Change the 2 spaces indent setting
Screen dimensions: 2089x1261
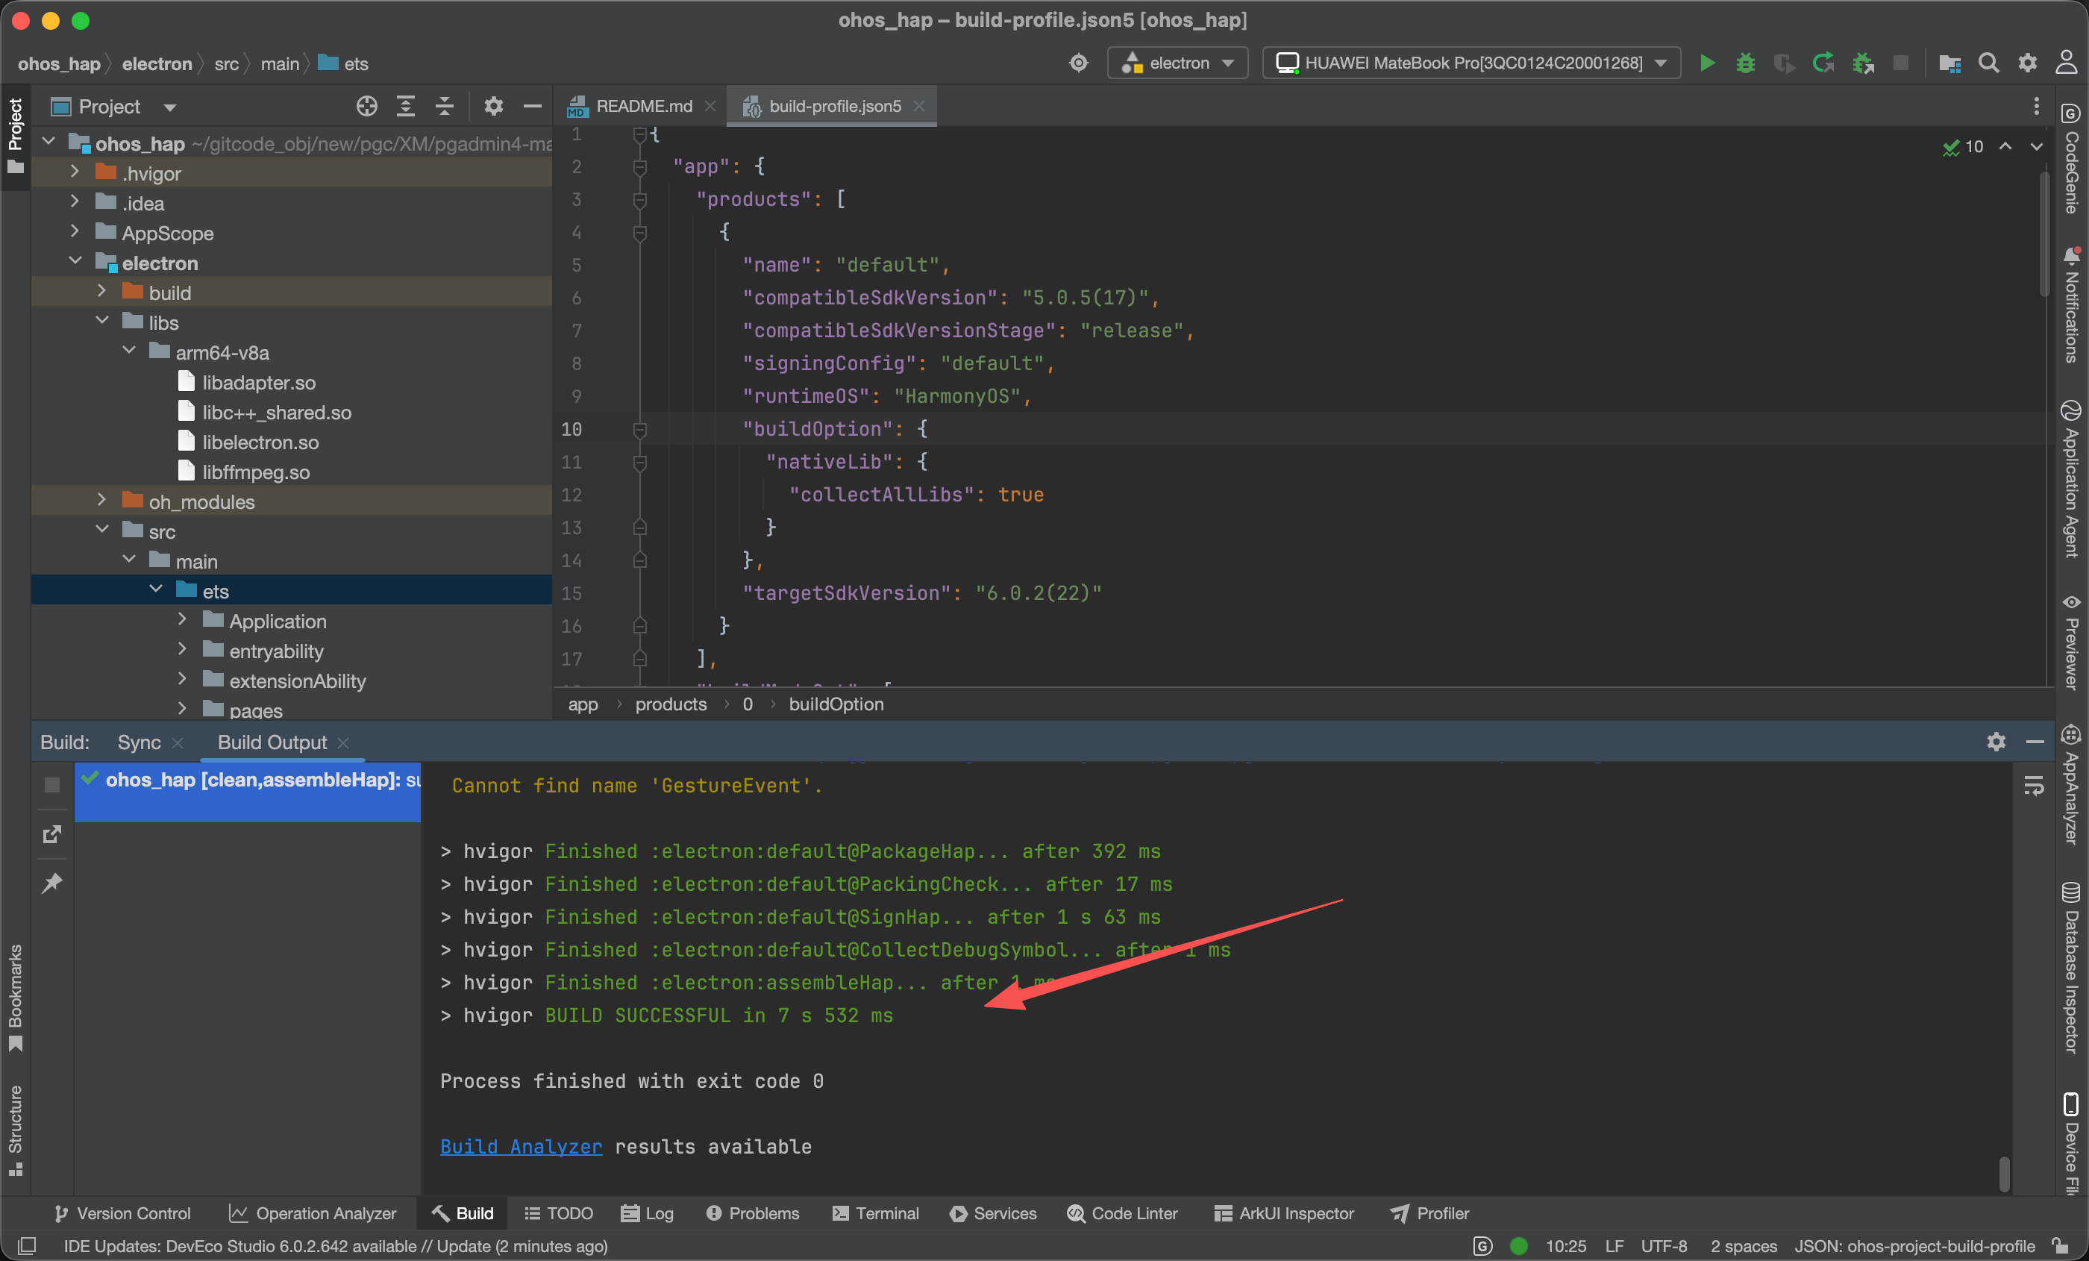coord(1743,1246)
